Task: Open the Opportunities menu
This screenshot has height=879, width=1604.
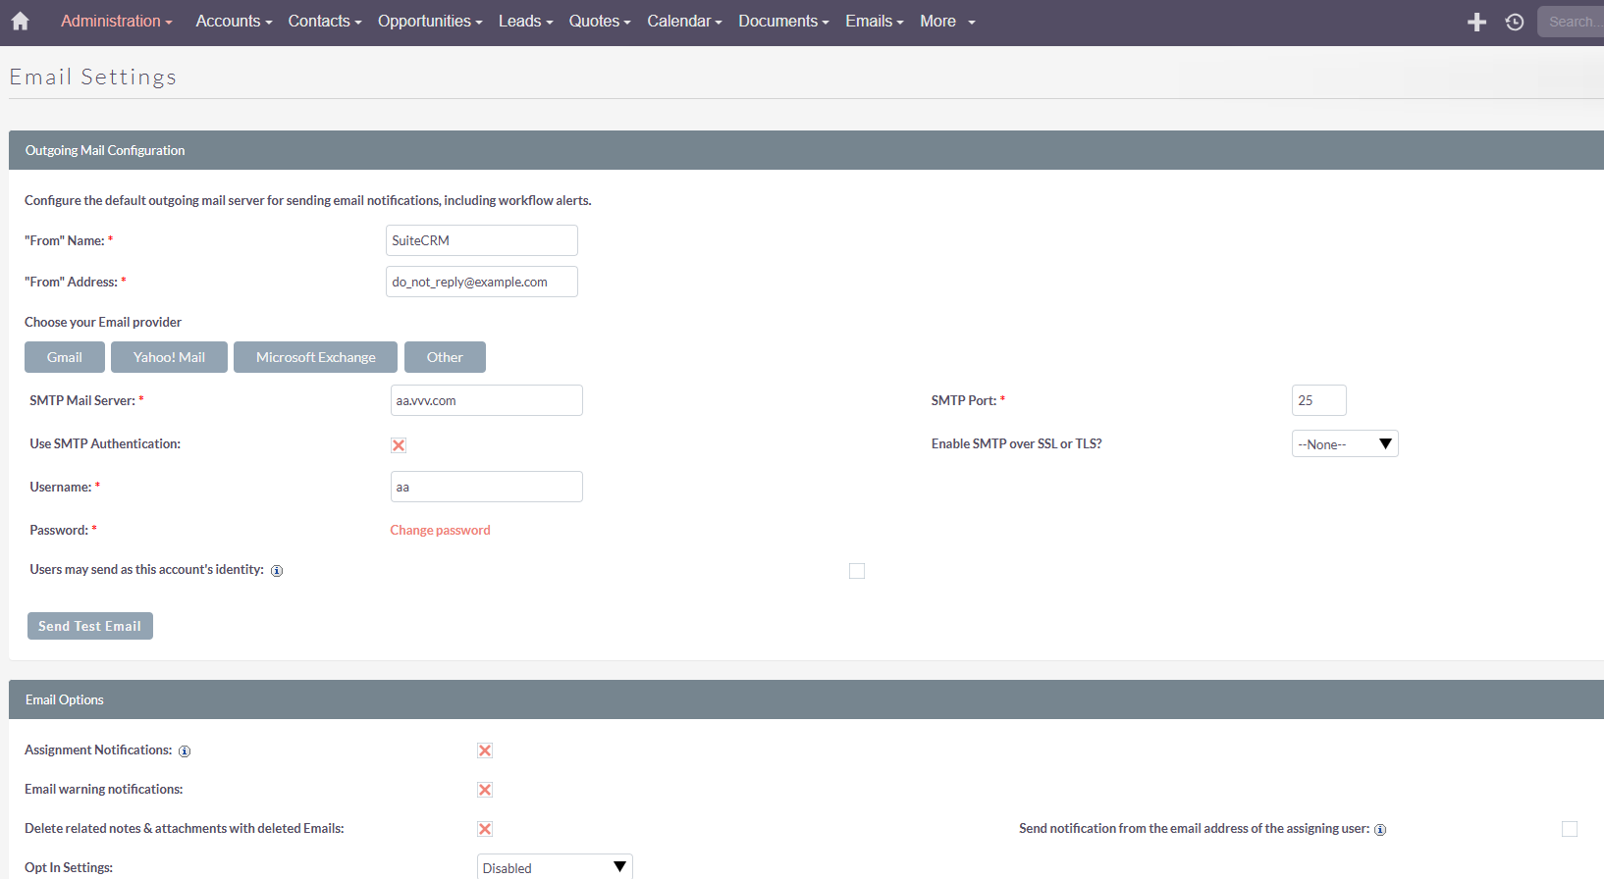Action: (x=429, y=22)
